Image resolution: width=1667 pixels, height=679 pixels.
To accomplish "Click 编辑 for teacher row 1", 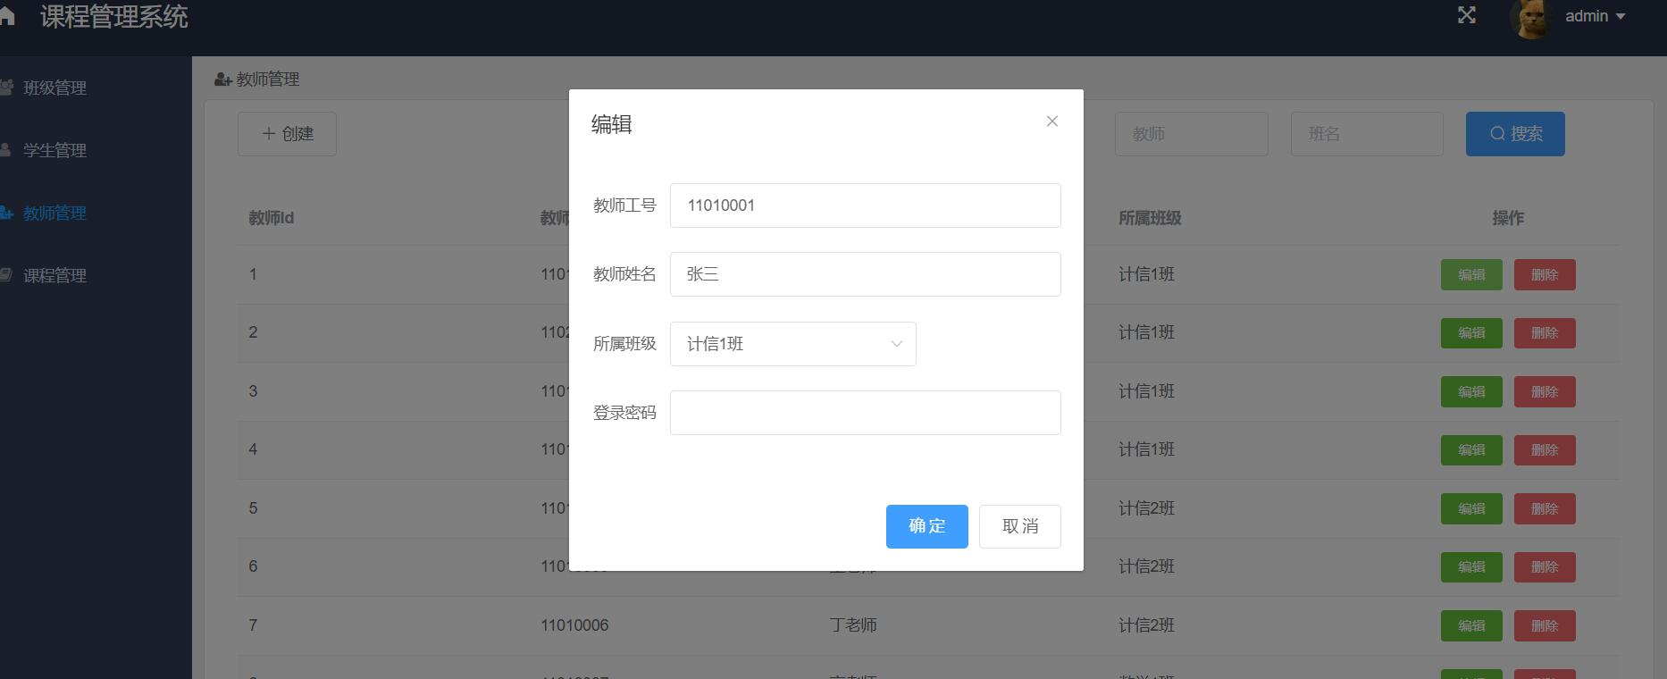I will click(1471, 274).
